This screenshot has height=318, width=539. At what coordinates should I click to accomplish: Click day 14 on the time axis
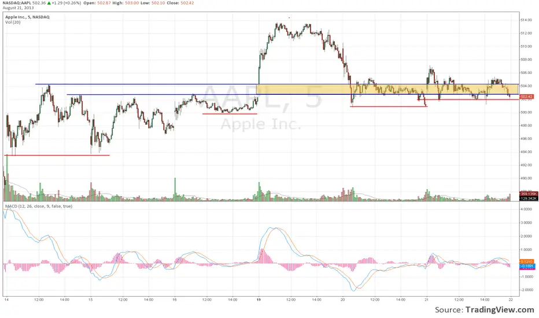6,299
